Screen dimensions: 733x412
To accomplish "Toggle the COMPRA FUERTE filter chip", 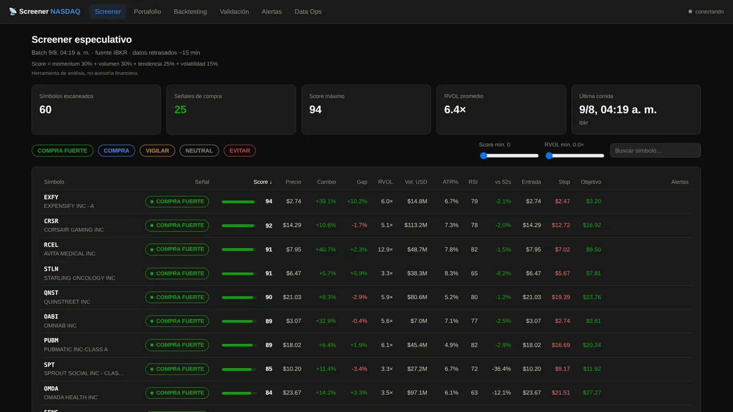I will pyautogui.click(x=62, y=151).
